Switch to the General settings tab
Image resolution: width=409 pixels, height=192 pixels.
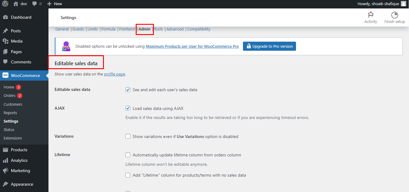pos(62,29)
